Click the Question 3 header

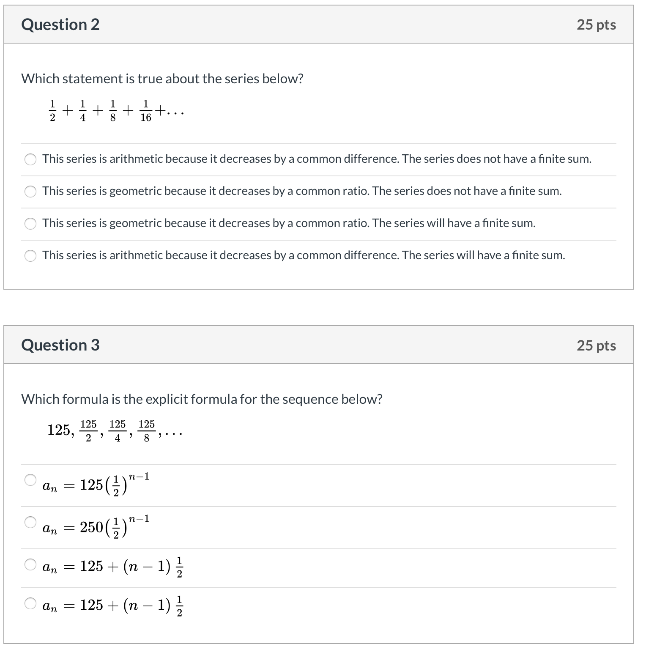(60, 345)
